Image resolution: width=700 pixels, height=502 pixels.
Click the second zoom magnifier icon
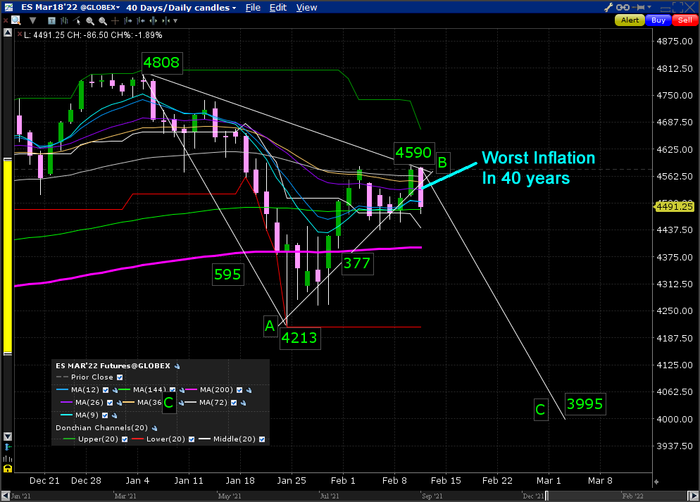click(x=103, y=20)
